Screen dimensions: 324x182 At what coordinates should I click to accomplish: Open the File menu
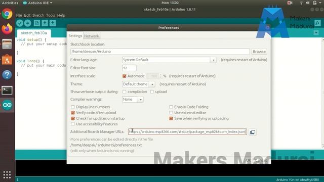(x=19, y=15)
